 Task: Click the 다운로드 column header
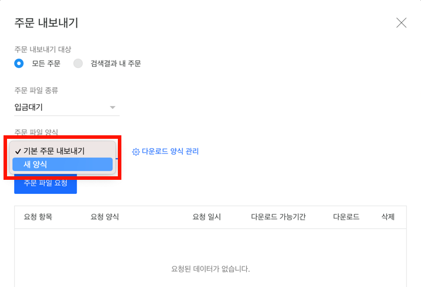coord(346,217)
